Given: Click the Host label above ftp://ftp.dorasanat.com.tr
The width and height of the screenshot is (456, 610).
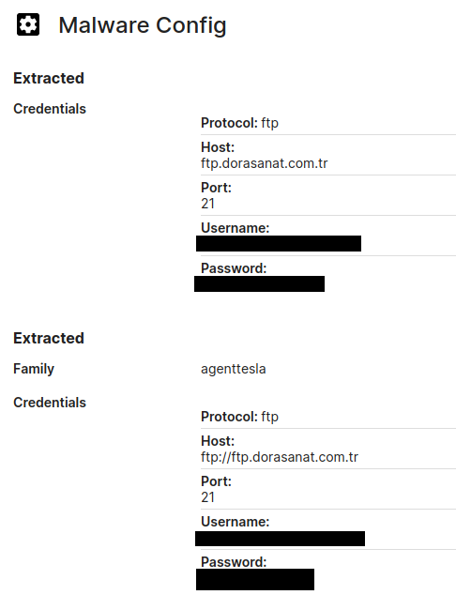Looking at the screenshot, I should pos(218,441).
